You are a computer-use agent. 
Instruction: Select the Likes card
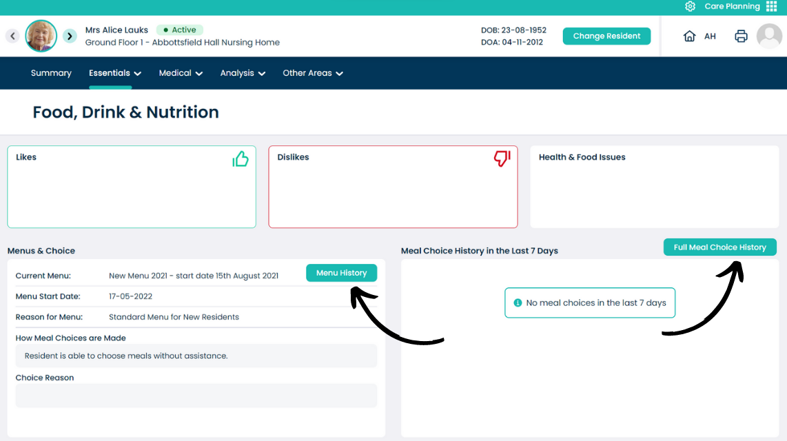132,187
